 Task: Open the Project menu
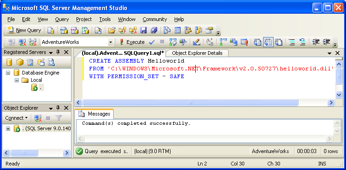tap(84, 19)
